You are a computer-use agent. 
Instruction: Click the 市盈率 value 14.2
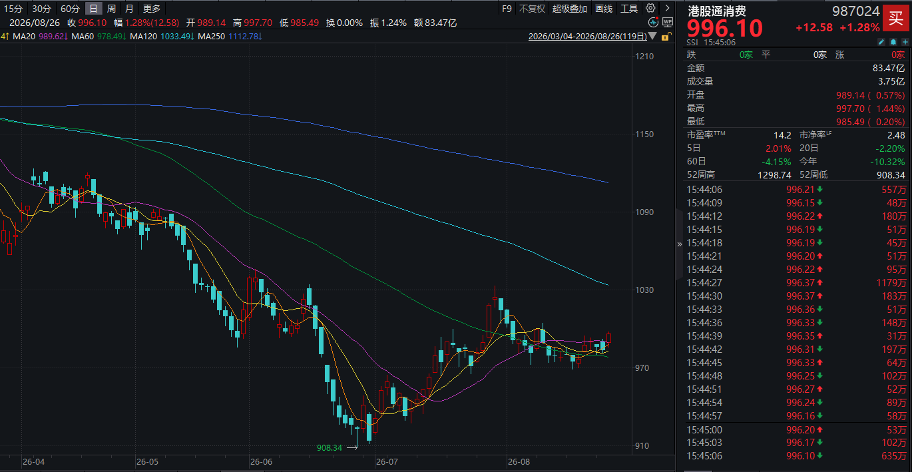click(782, 135)
